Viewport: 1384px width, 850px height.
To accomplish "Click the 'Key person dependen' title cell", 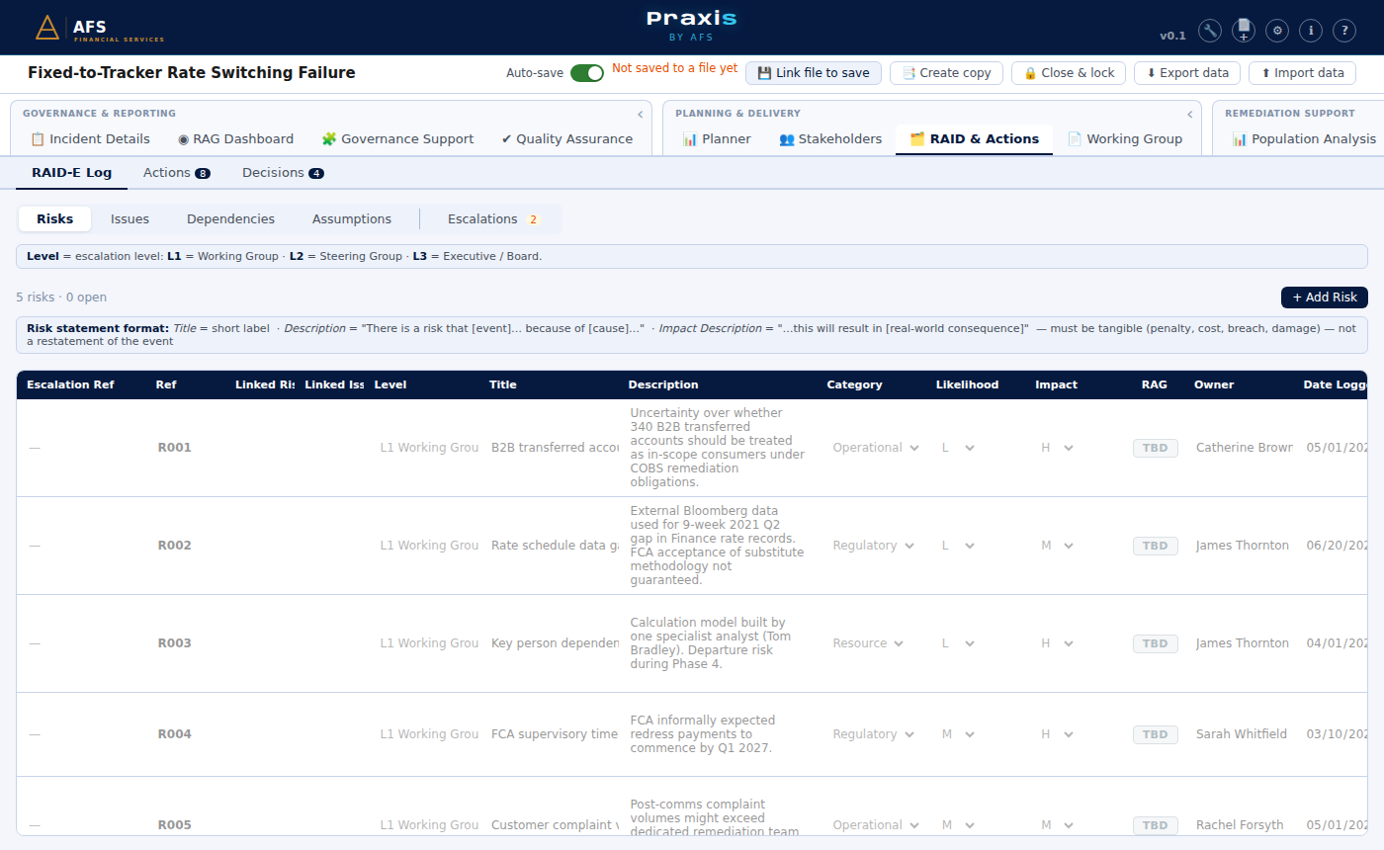I will [555, 643].
